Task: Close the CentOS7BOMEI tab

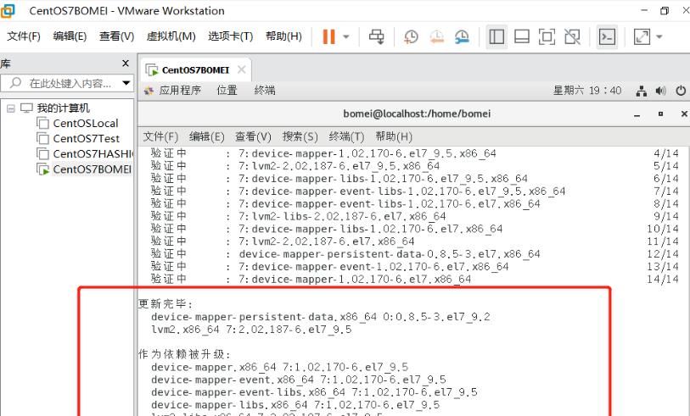Action: click(241, 69)
